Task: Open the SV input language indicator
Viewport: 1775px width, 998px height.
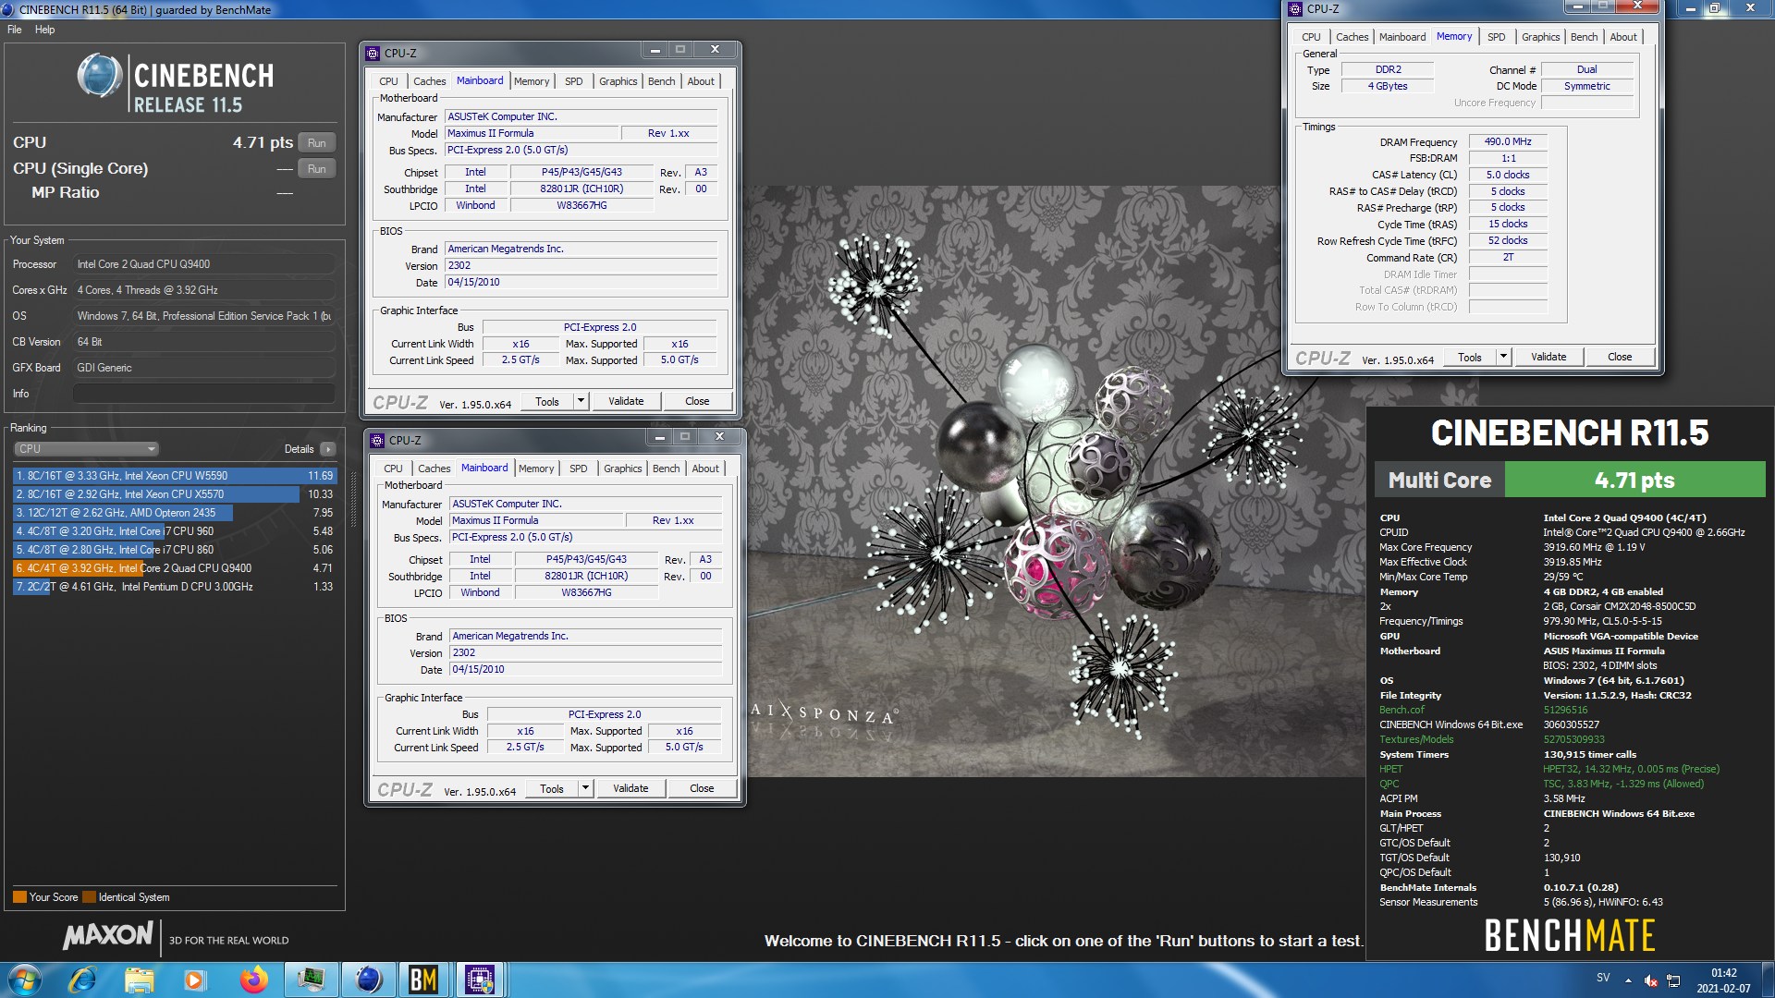Action: [1603, 978]
